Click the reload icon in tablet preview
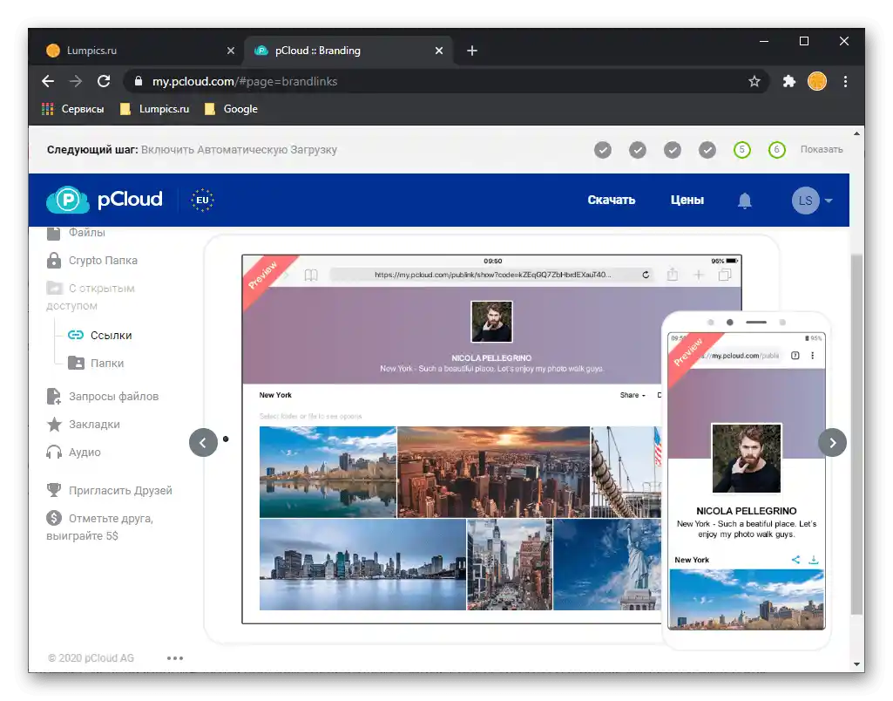Image resolution: width=893 pixels, height=701 pixels. (x=646, y=275)
